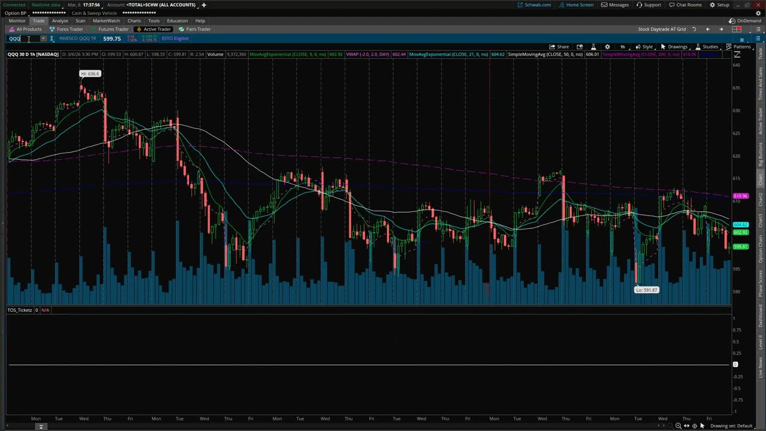
Task: Open the Times And Sales side tab
Action: coord(761,82)
